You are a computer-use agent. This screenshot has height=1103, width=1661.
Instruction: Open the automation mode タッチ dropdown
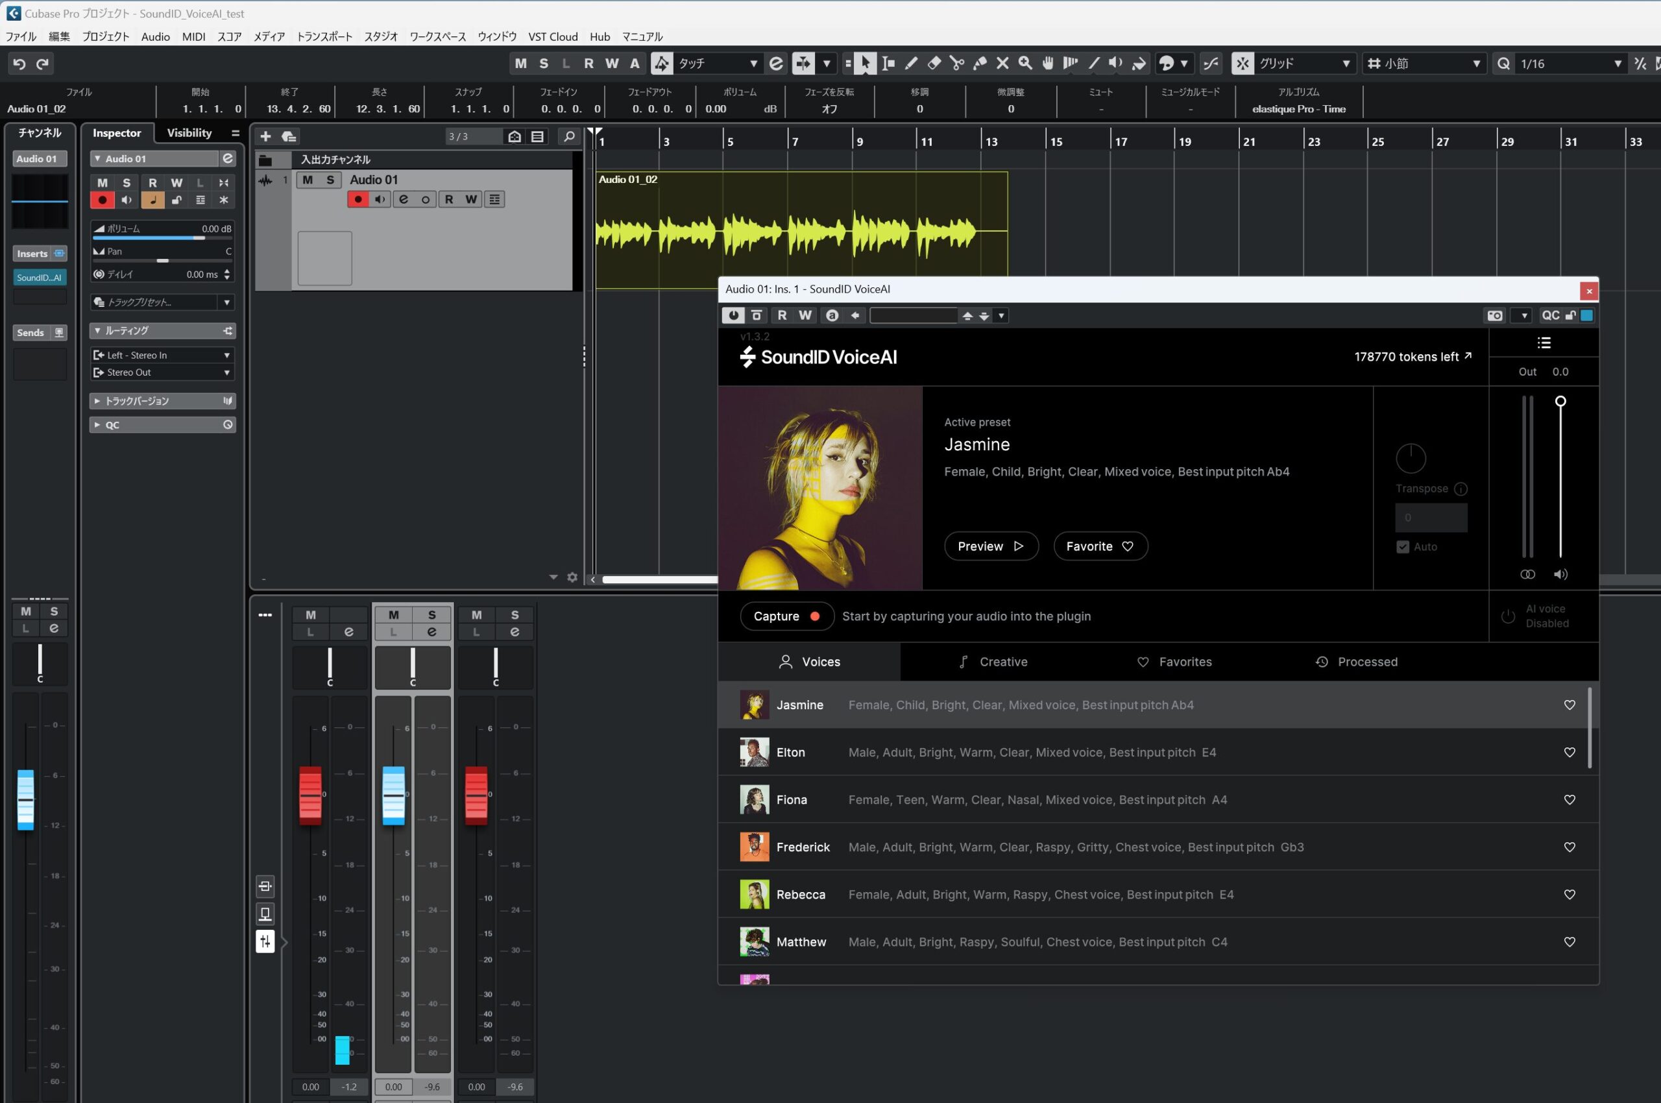click(717, 64)
